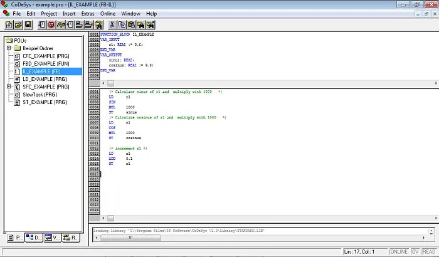Image resolution: width=439 pixels, height=257 pixels.
Task: Click the Paste clipboard icon
Action: 131,25
